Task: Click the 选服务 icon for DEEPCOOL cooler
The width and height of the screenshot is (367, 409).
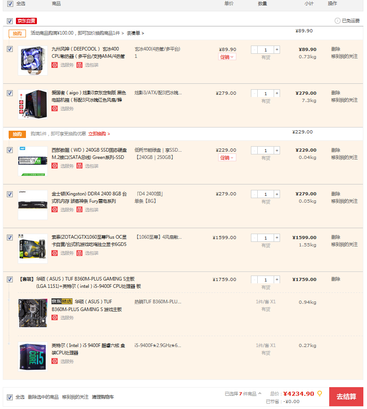Action: (55, 65)
